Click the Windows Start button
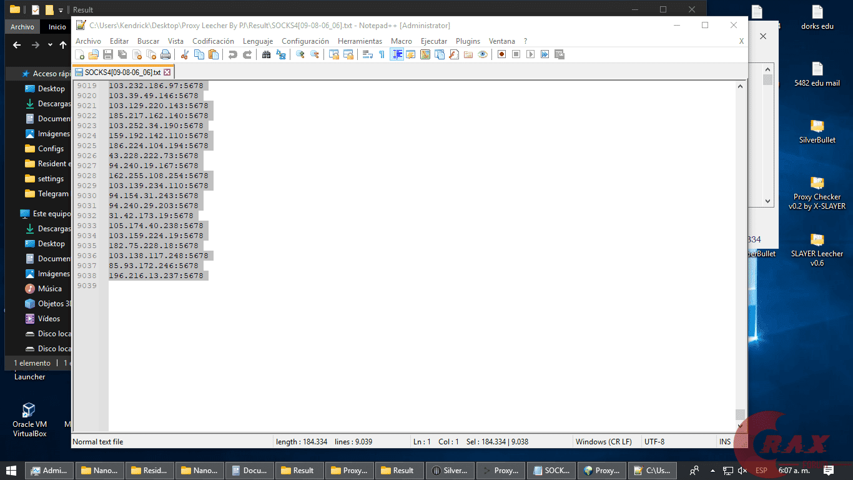 coord(11,471)
